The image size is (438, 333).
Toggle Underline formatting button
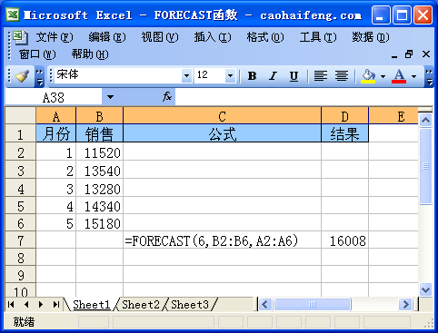294,76
